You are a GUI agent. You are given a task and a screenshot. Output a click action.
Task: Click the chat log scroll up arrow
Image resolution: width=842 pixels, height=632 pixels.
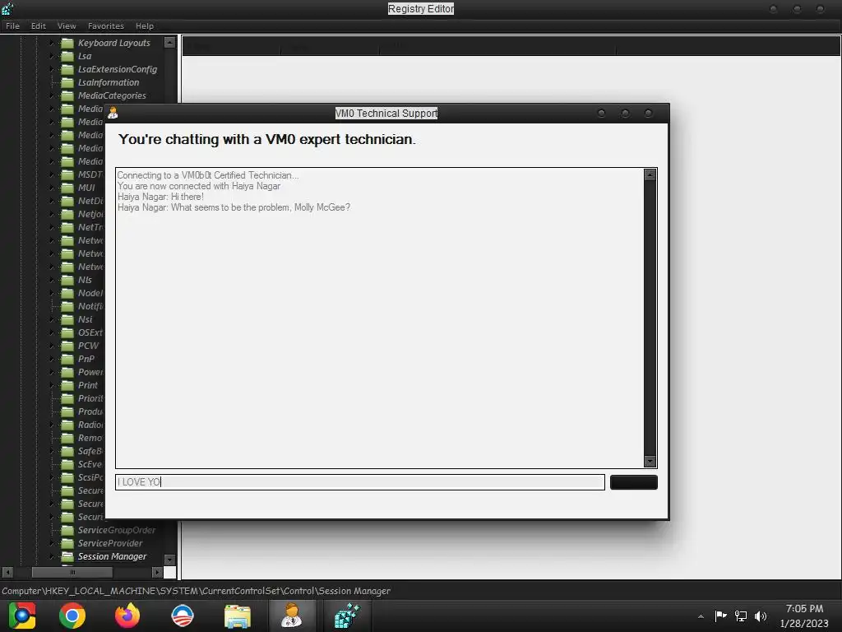pyautogui.click(x=650, y=174)
